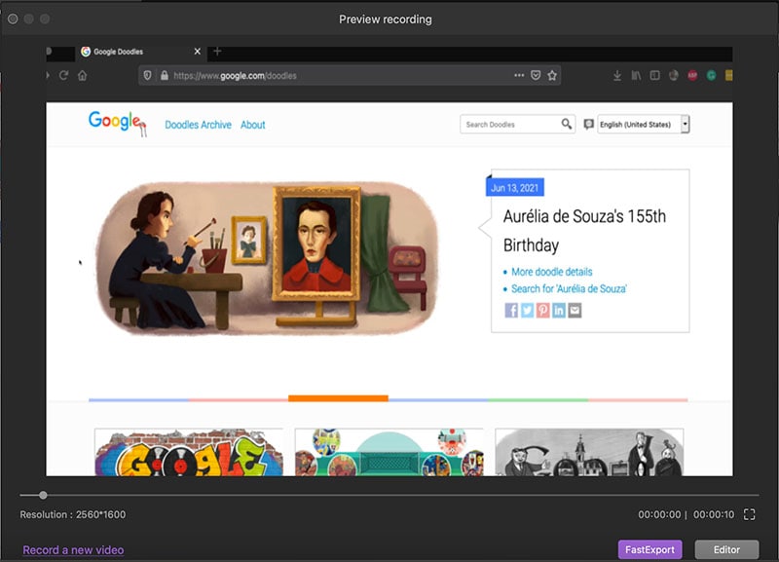Click total duration 00:00:10 text
Image resolution: width=779 pixels, height=562 pixels.
point(714,515)
